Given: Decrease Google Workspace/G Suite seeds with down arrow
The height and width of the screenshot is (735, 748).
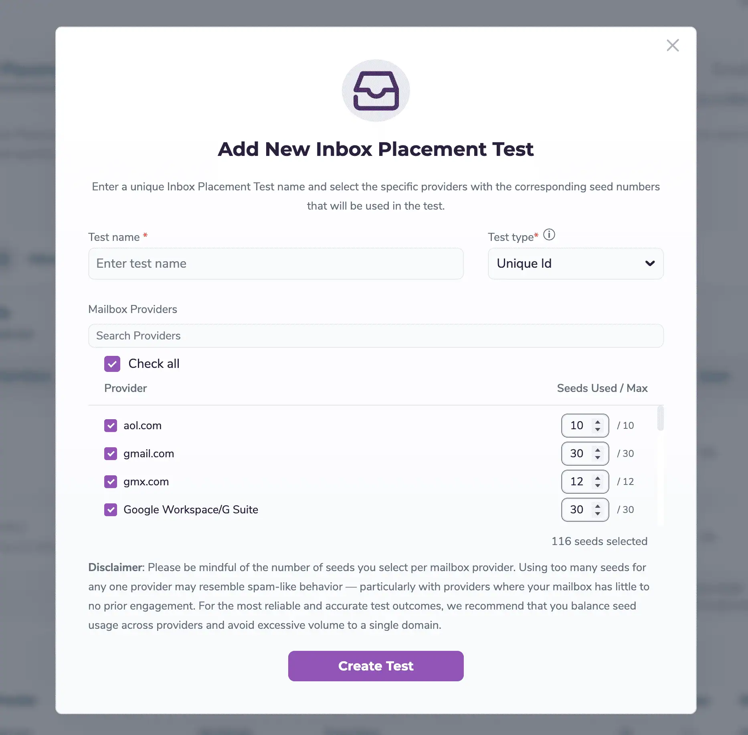Looking at the screenshot, I should click(598, 514).
